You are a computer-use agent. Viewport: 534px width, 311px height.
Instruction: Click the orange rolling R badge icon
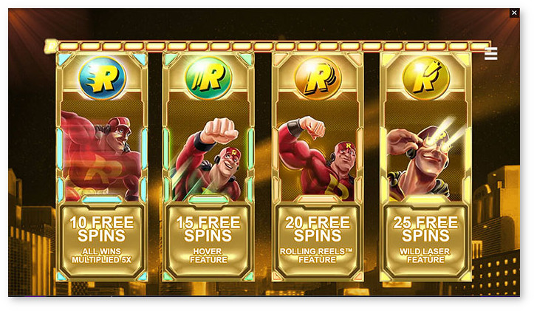point(318,78)
